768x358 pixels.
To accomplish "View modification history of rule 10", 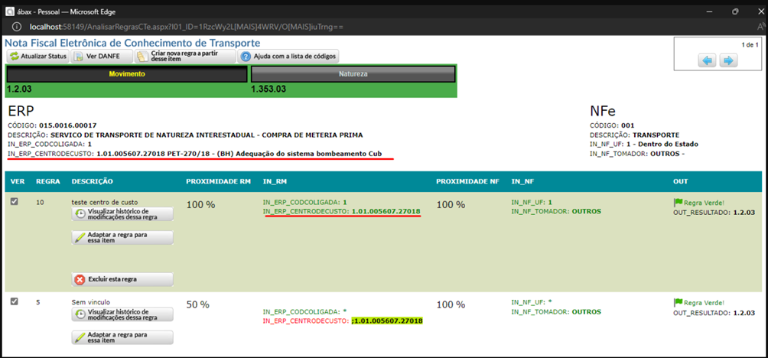I will coord(122,215).
